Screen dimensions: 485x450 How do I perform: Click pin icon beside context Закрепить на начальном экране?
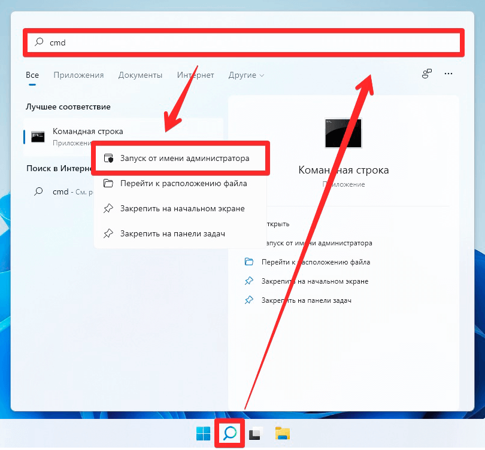point(108,209)
